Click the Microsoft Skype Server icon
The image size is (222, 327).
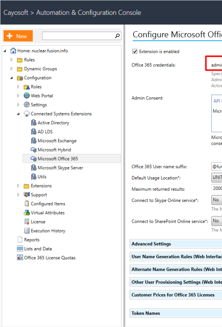coord(34,168)
